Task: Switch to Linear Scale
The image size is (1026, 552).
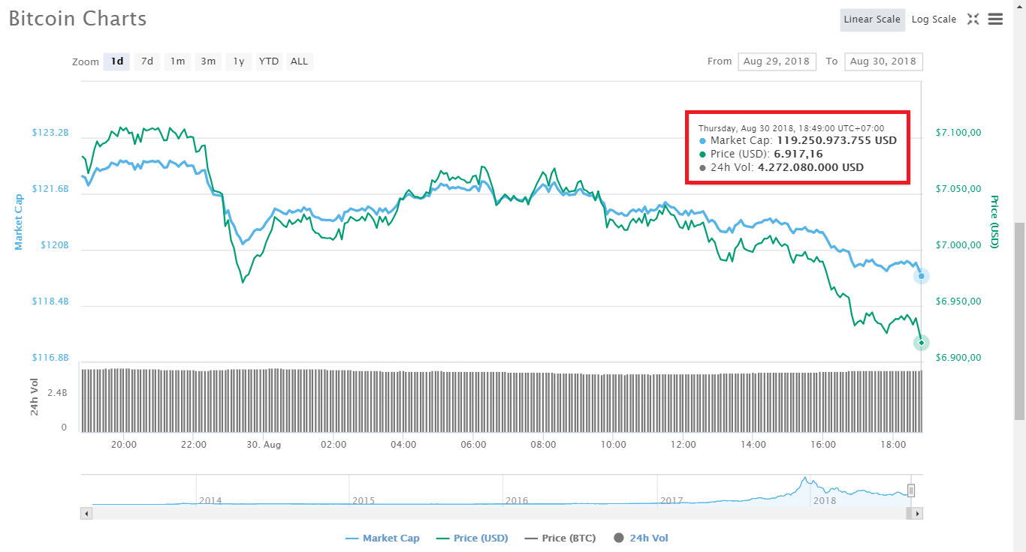Action: click(x=872, y=19)
